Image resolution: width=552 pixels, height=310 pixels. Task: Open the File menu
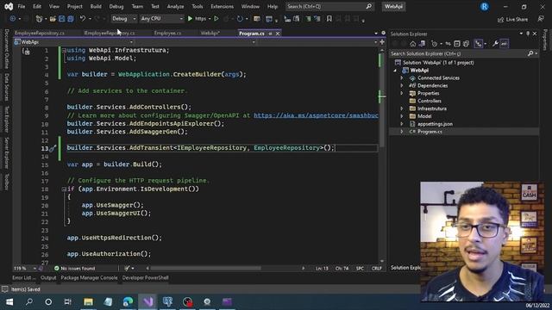click(22, 6)
